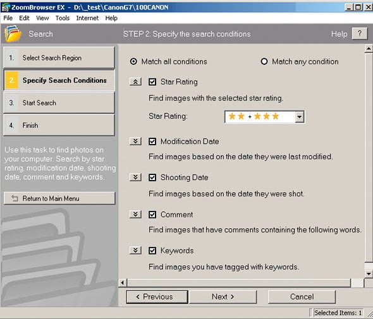The image size is (373, 319).
Task: Expand the Modification Date section
Action: point(135,141)
